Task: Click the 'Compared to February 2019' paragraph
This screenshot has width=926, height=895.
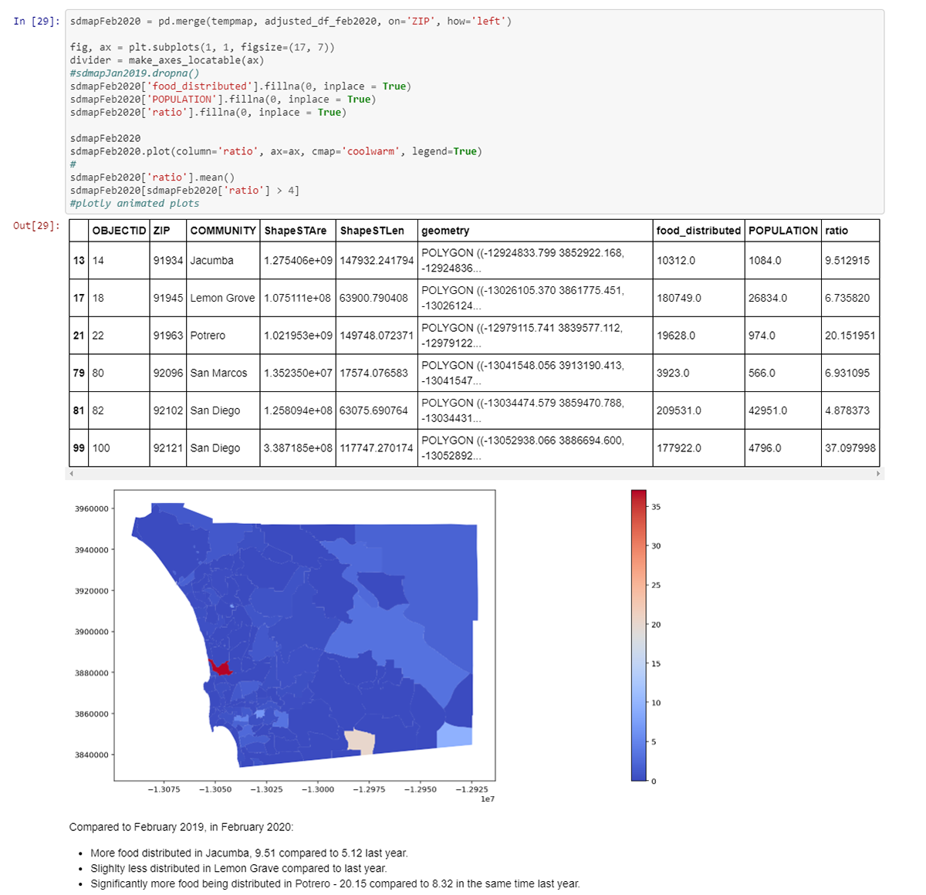Action: click(181, 827)
